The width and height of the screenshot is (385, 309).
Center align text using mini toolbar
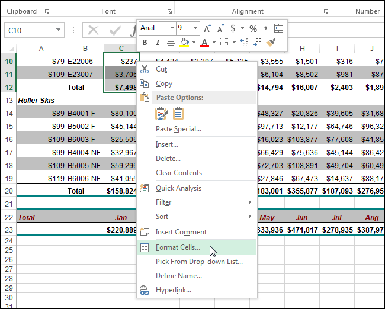[171, 43]
